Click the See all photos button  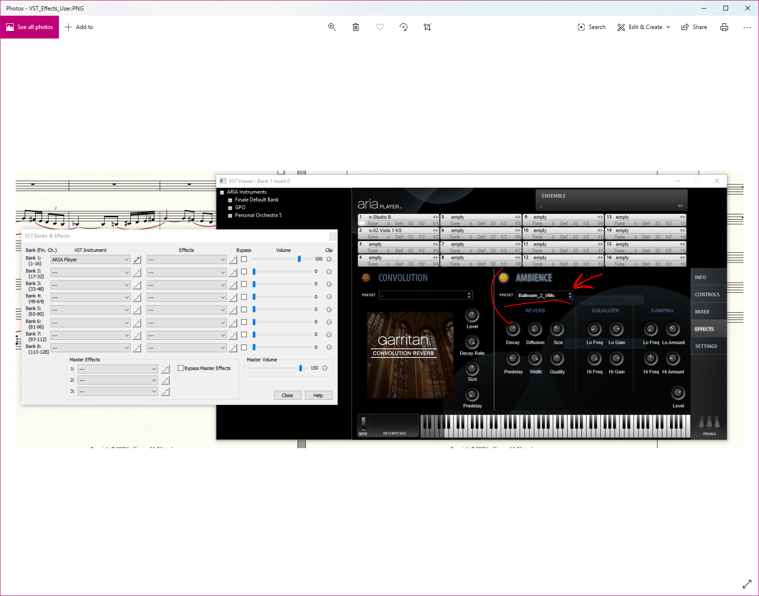pos(29,27)
